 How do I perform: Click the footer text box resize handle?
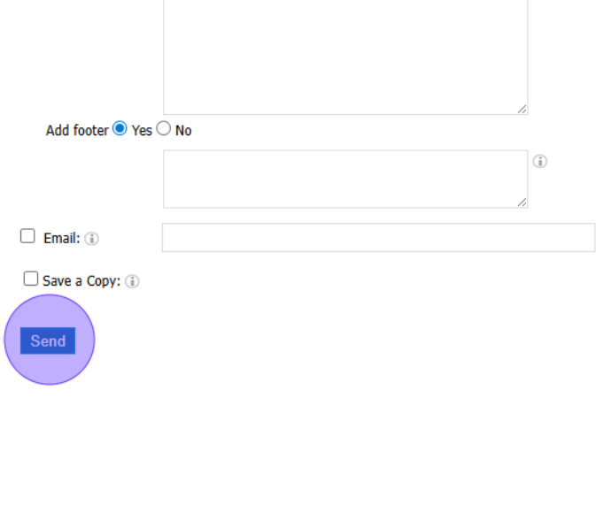pyautogui.click(x=522, y=202)
